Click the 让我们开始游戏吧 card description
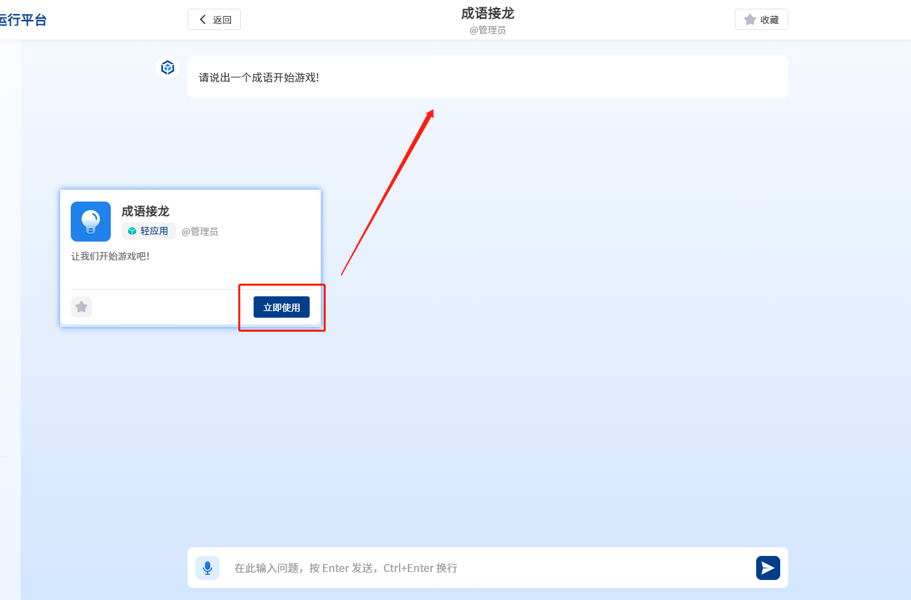The width and height of the screenshot is (911, 600). pyautogui.click(x=111, y=256)
